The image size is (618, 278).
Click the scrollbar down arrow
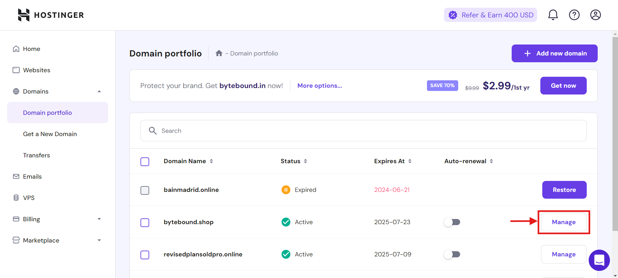[615, 276]
